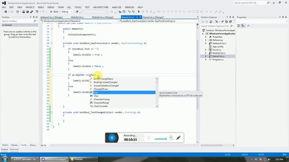This screenshot has height=162, width=289.
Task: Click Navigate Backward toolbar icon
Action: coord(5,12)
